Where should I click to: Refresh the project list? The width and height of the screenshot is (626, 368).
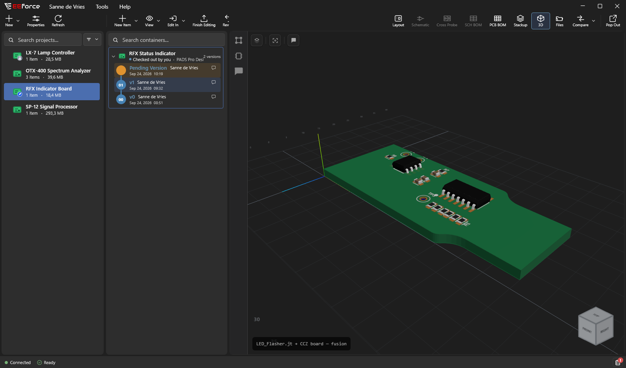58,21
